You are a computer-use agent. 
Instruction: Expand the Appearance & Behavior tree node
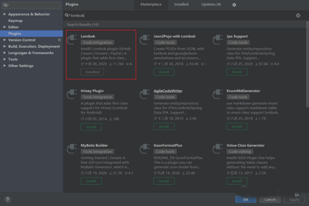tap(4, 14)
